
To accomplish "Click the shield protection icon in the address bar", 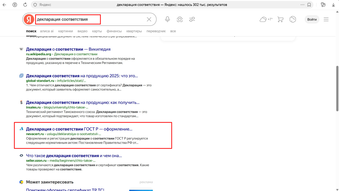I will (35, 5).
